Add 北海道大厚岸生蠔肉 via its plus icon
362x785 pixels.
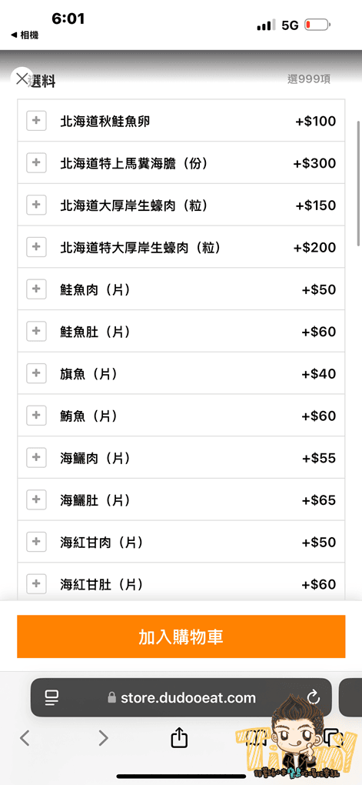click(x=36, y=205)
